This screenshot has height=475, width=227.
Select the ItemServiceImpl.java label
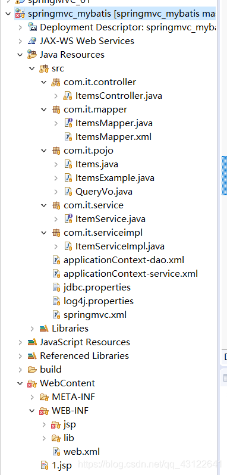[x=120, y=246]
